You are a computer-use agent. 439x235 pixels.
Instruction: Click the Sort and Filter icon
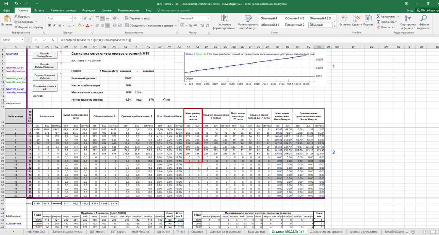pyautogui.click(x=408, y=19)
